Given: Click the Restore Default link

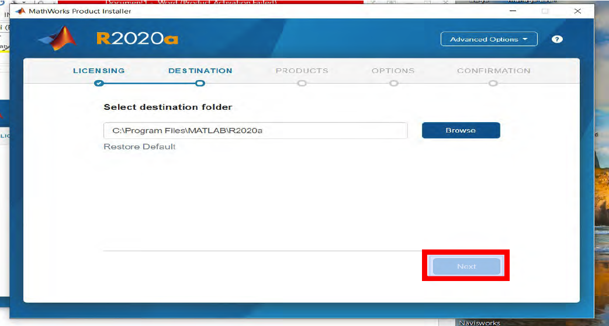Looking at the screenshot, I should (140, 147).
